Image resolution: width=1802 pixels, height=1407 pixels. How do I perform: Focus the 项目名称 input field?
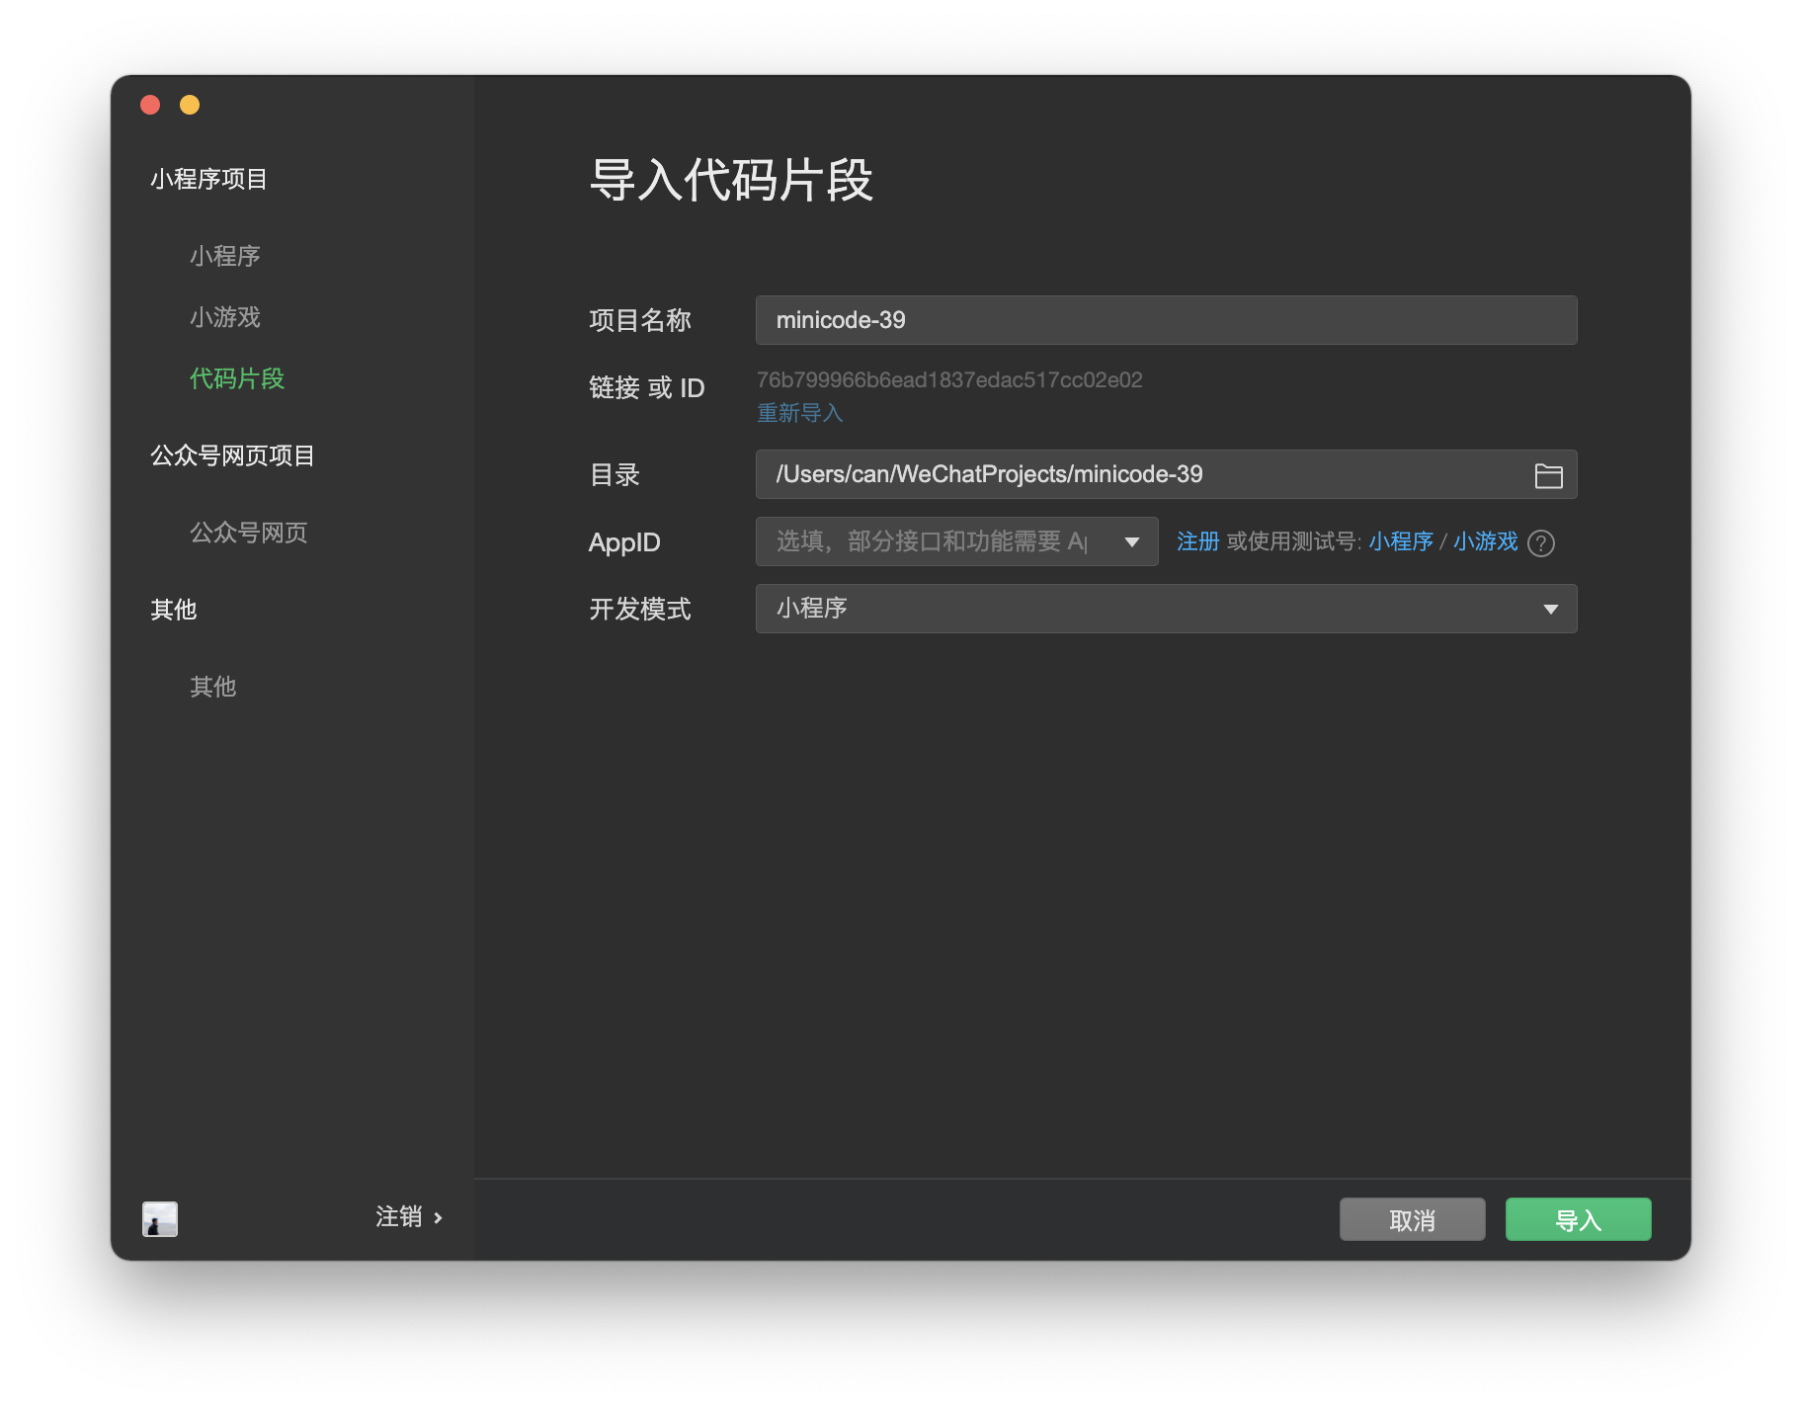tap(1166, 320)
